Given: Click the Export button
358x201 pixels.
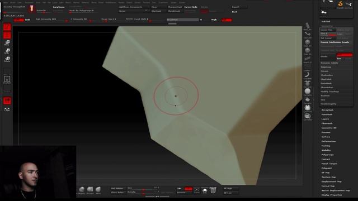Looking at the screenshot, I should pos(239,7).
